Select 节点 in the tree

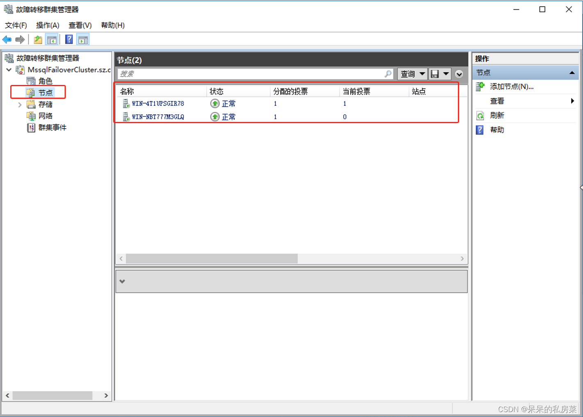(45, 93)
